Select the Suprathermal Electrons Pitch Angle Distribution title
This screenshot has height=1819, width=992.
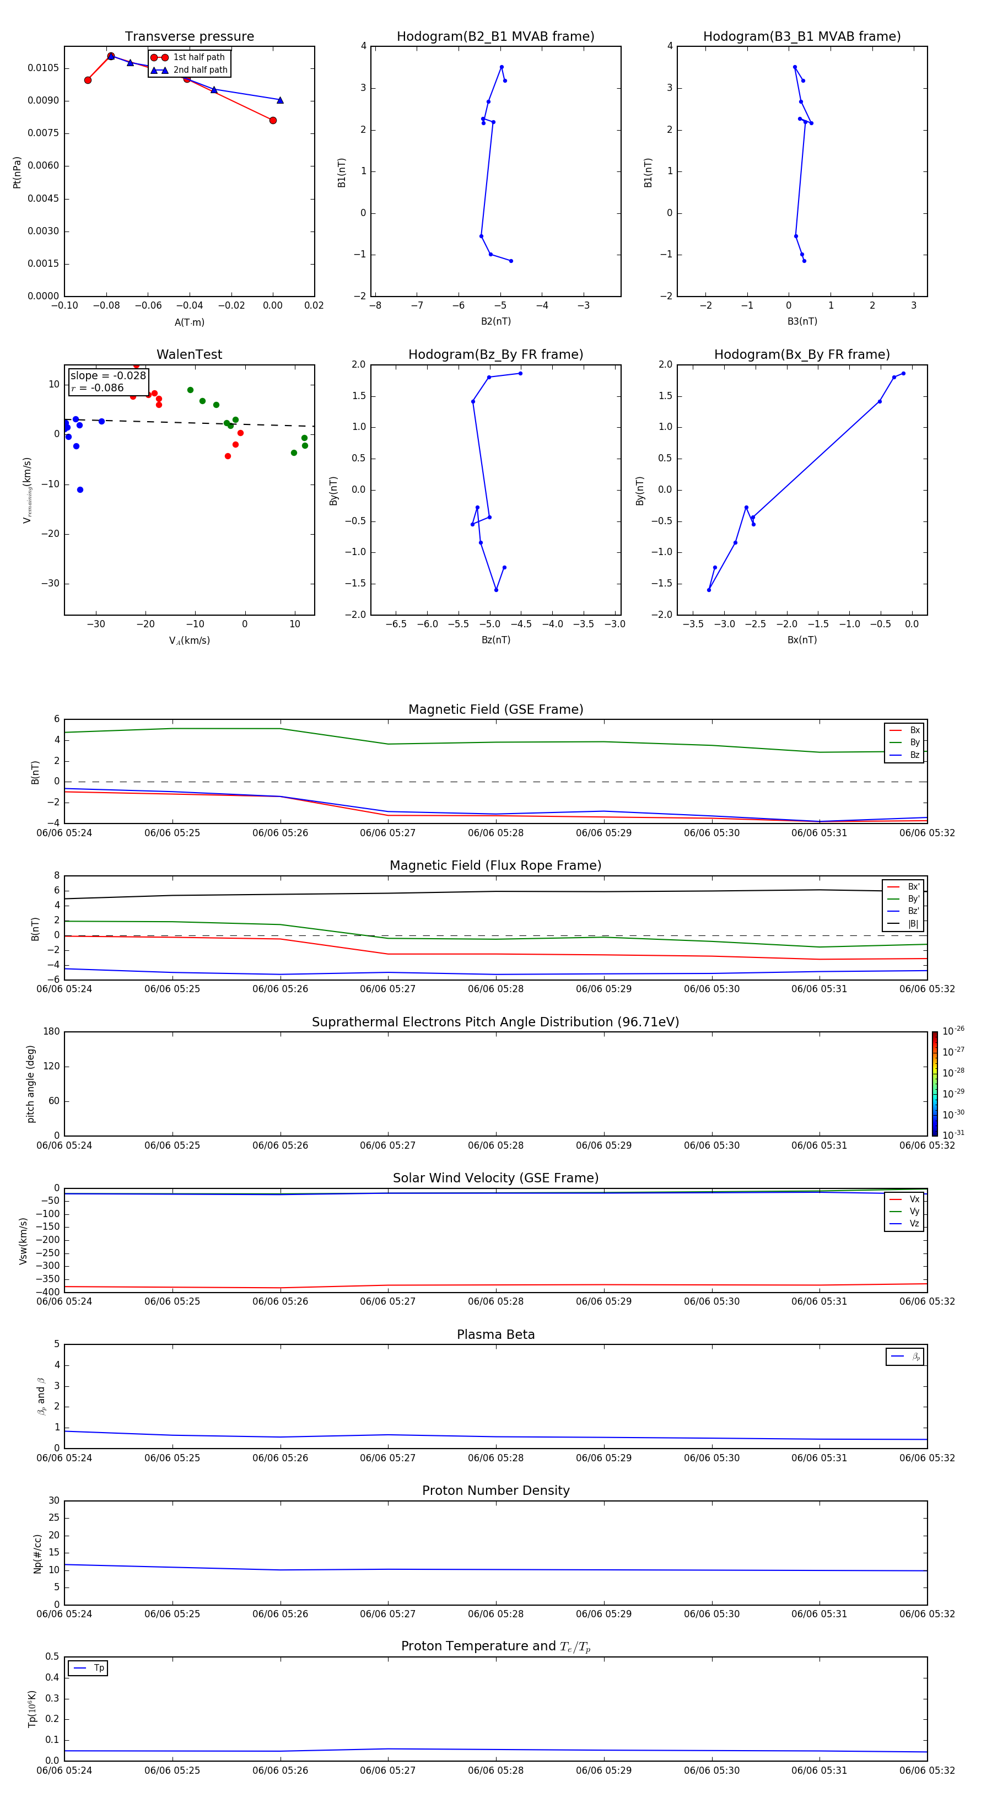coord(495,1022)
